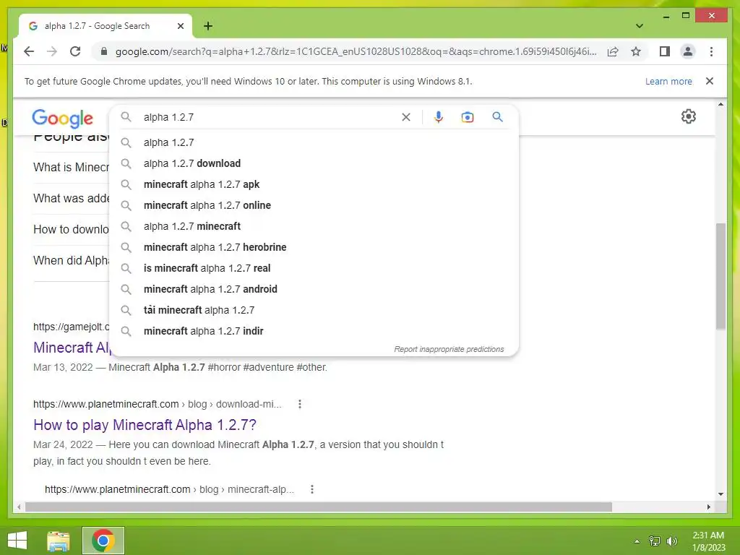740x555 pixels.
Task: Expand 'What was adde…' question
Action: [x=71, y=198]
